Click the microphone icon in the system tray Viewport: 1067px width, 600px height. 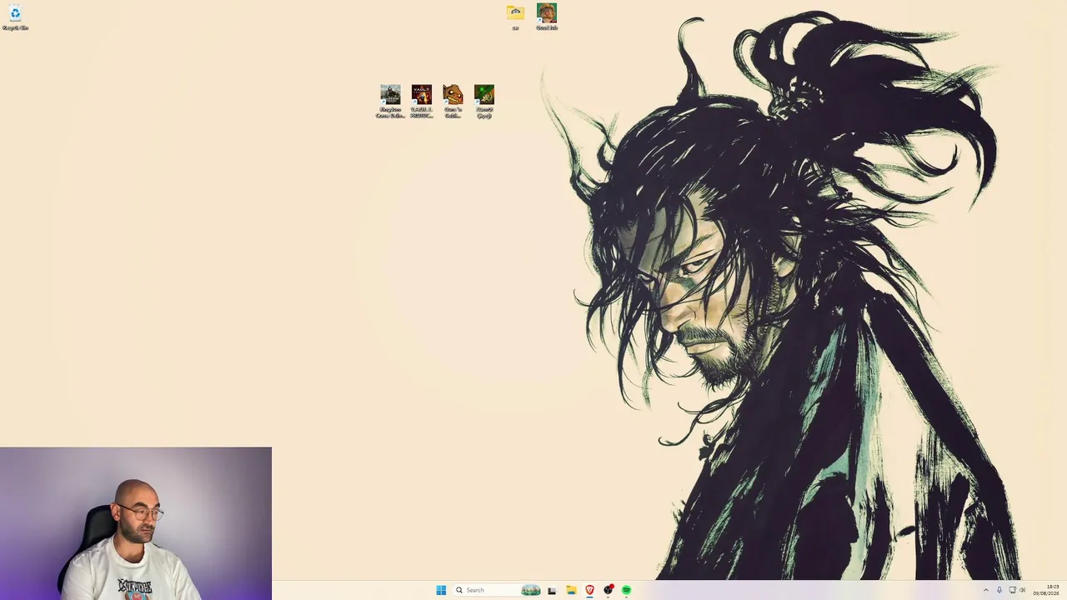[x=999, y=590]
